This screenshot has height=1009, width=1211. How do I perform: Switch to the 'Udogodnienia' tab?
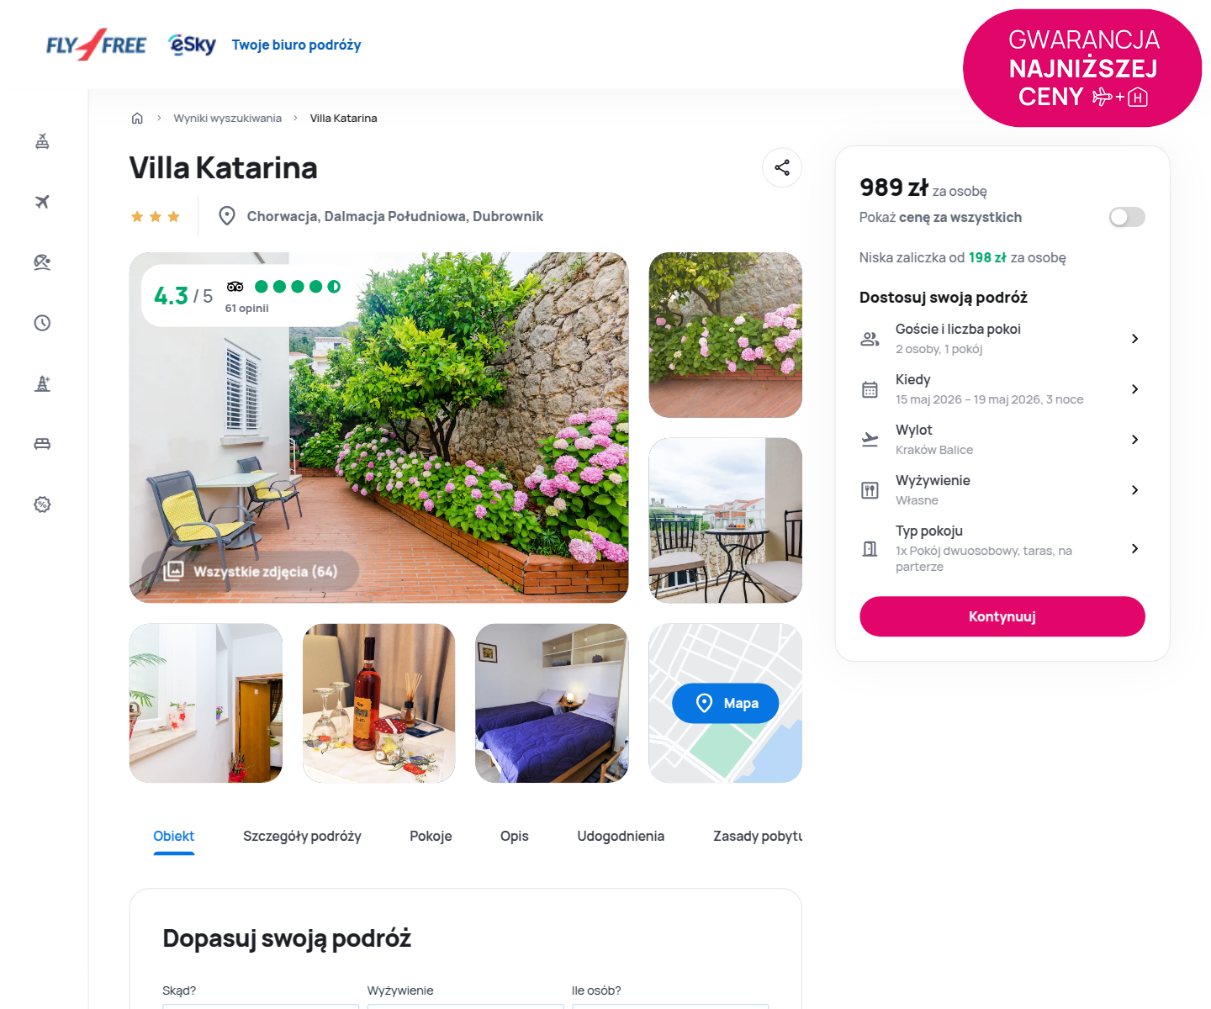pos(621,836)
